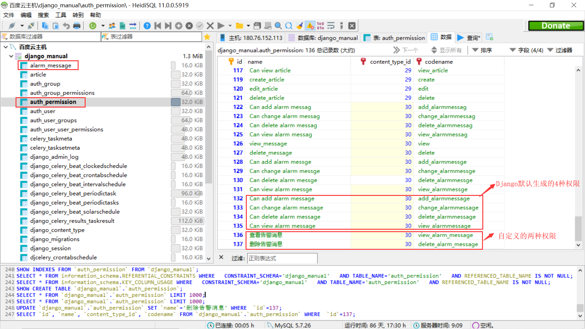Open the 工具 menu

pyautogui.click(x=61, y=15)
